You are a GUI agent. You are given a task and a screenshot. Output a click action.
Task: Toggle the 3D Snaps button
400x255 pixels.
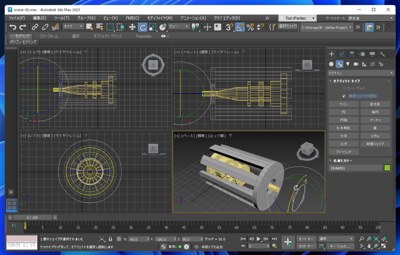pos(229,27)
